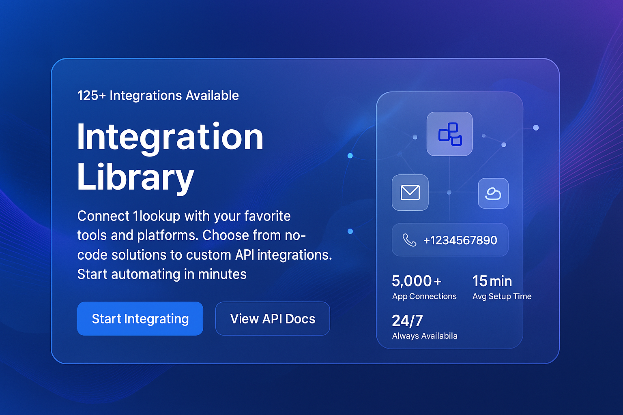Click the phone handset icon
Image resolution: width=623 pixels, height=415 pixels.
tap(409, 240)
